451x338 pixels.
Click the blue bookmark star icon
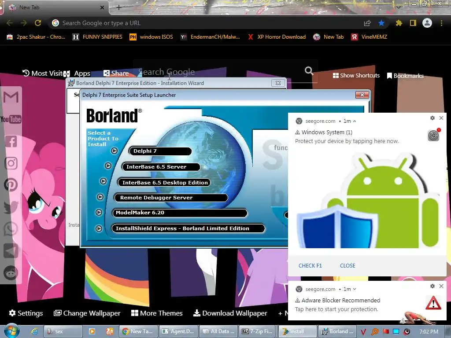[381, 23]
